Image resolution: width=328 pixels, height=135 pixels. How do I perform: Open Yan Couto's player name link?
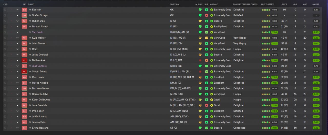point(38,32)
